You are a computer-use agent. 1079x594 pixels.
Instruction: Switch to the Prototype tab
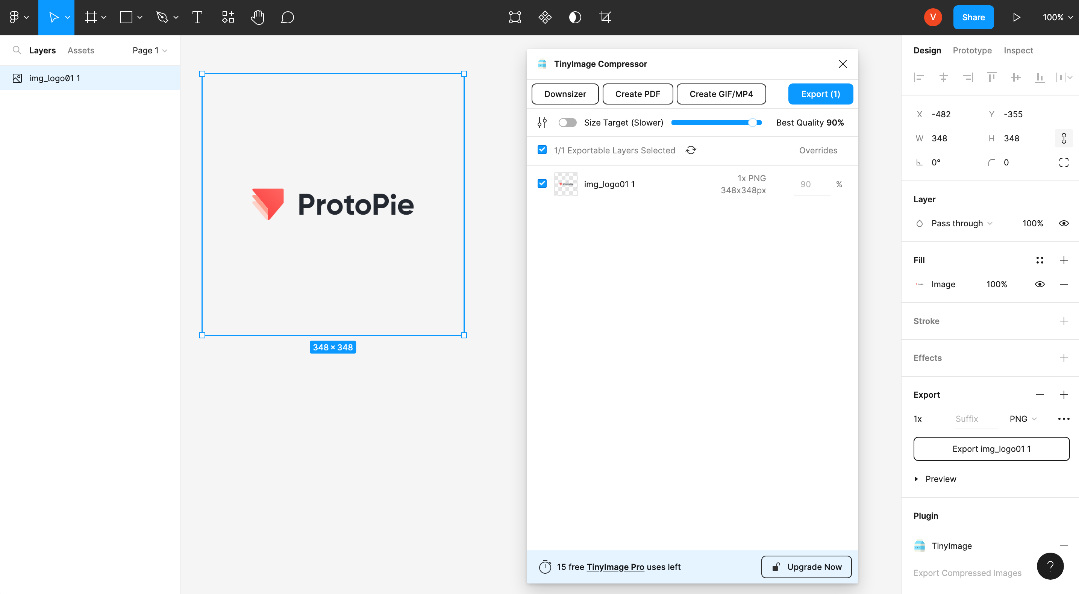tap(971, 50)
